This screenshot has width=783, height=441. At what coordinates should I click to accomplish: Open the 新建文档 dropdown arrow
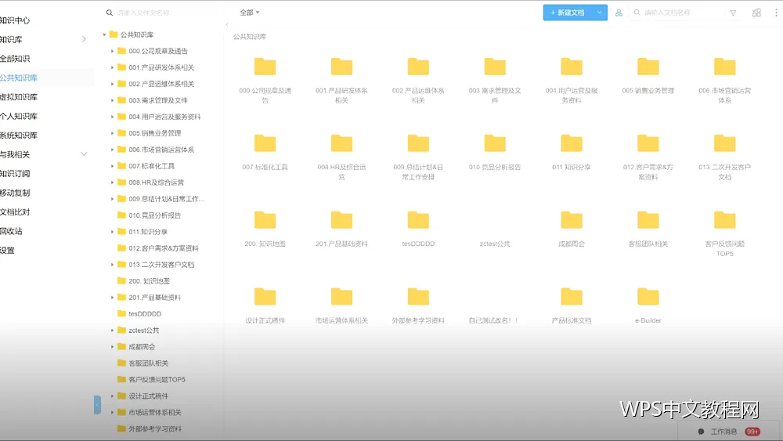click(599, 13)
